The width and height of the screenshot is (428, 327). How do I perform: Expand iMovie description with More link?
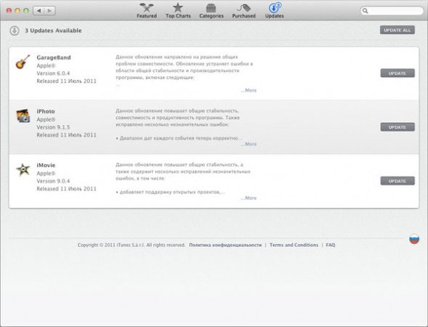point(249,198)
